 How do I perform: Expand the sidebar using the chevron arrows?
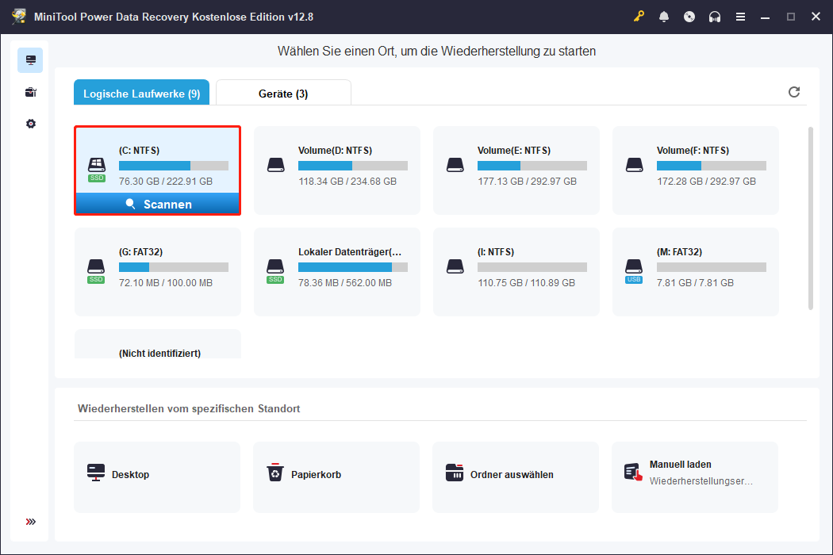pos(30,522)
